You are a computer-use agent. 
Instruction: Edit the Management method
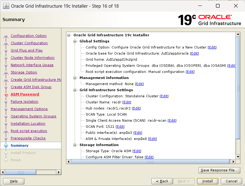click(x=139, y=84)
